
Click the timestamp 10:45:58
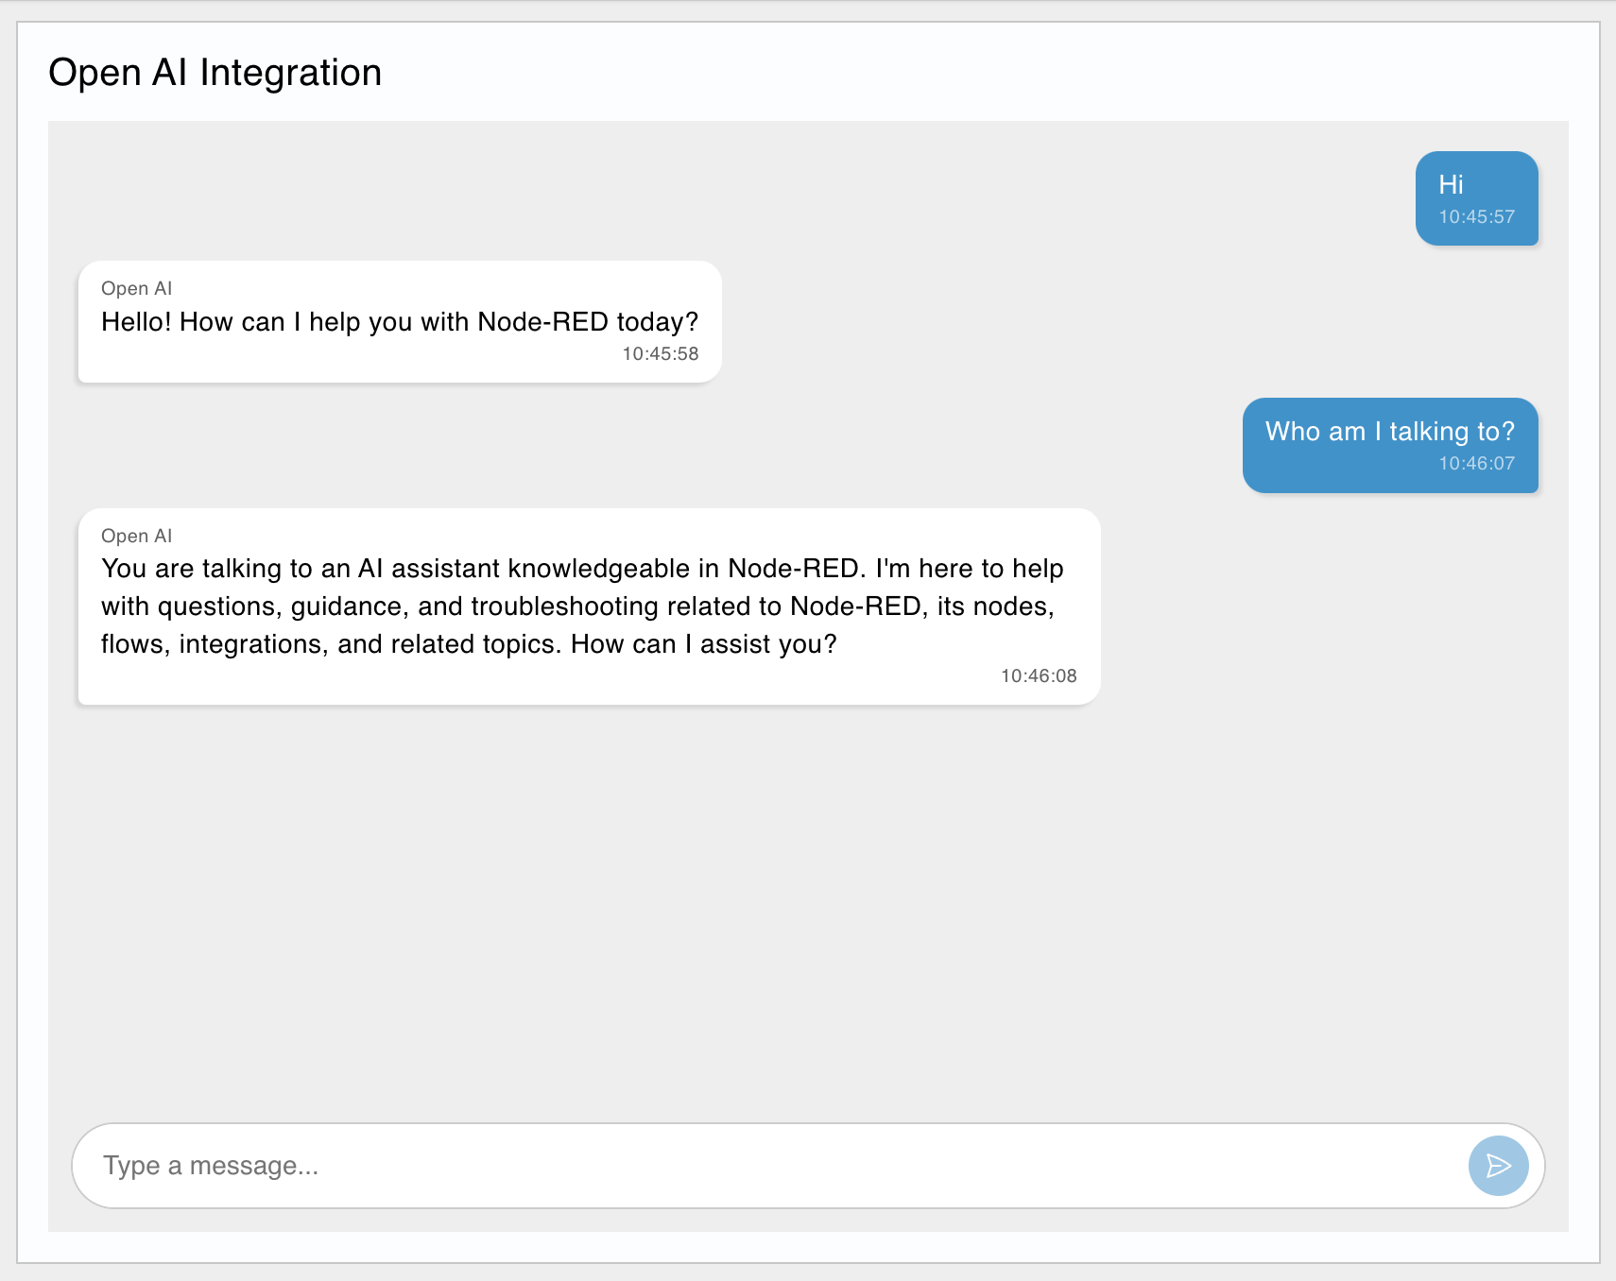pyautogui.click(x=661, y=353)
